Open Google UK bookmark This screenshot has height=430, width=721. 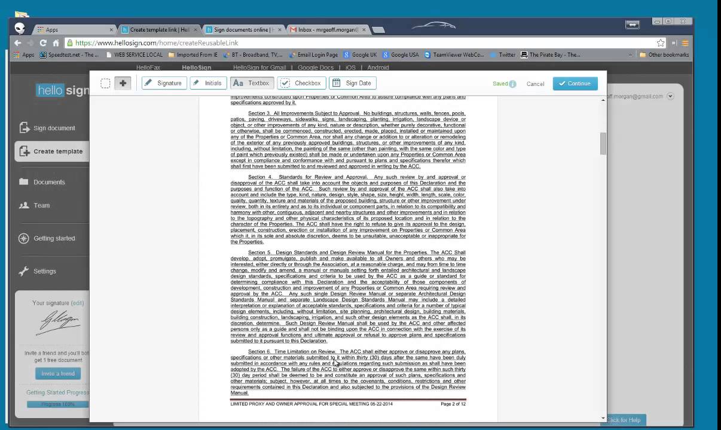tap(360, 55)
